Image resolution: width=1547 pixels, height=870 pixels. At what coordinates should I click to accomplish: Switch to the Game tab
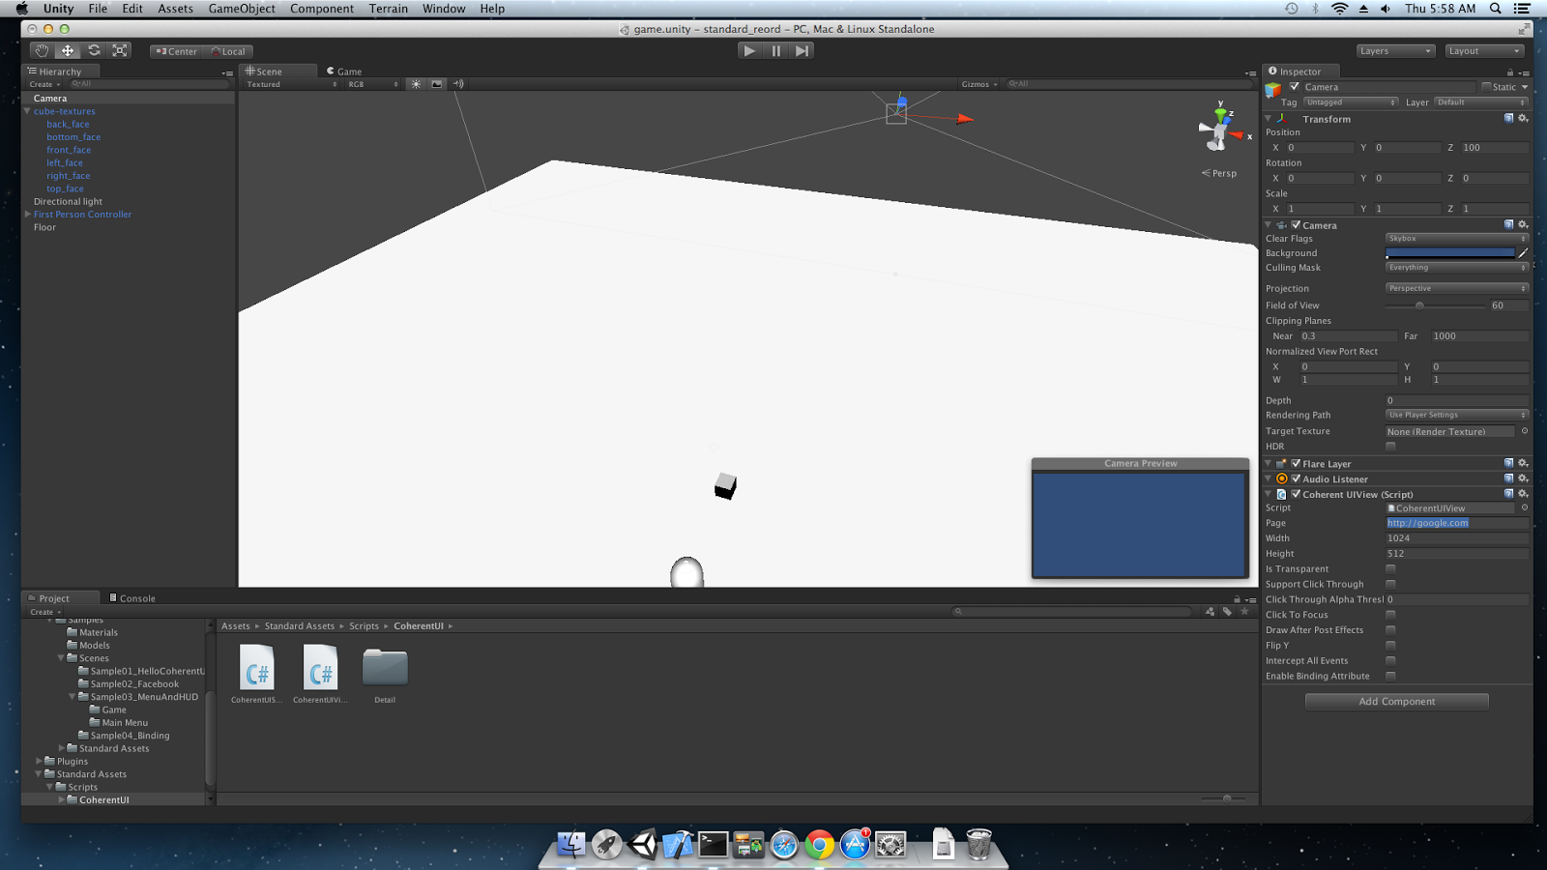point(344,72)
